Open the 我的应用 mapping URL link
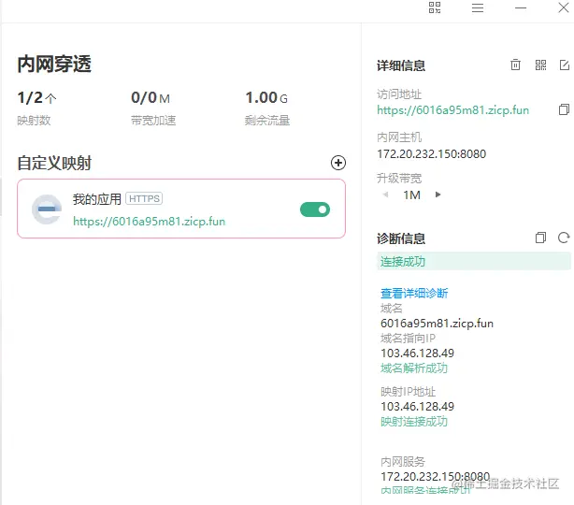 pos(149,222)
